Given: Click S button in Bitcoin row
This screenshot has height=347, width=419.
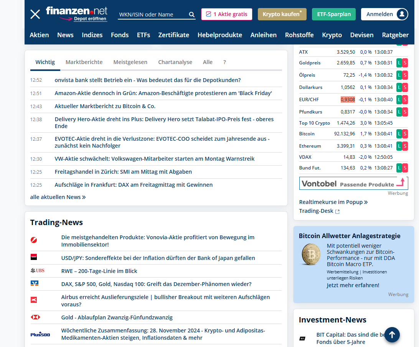Looking at the screenshot, I should coord(405,134).
